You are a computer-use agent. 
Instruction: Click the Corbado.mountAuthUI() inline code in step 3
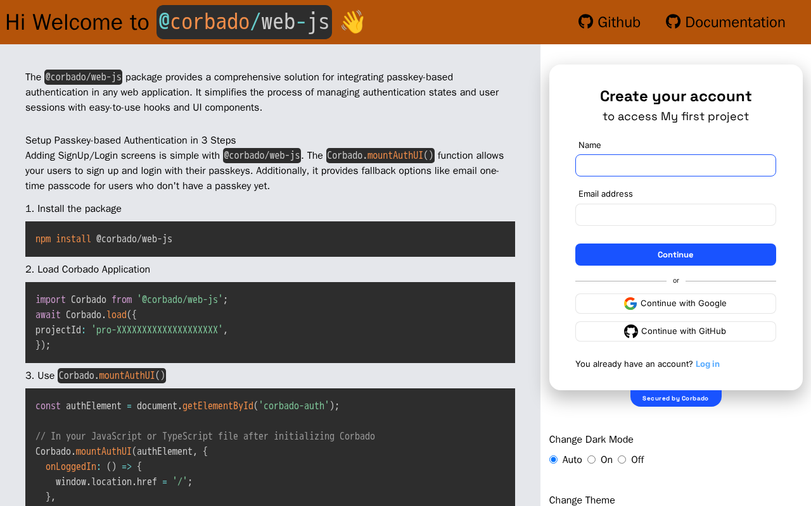coord(112,376)
